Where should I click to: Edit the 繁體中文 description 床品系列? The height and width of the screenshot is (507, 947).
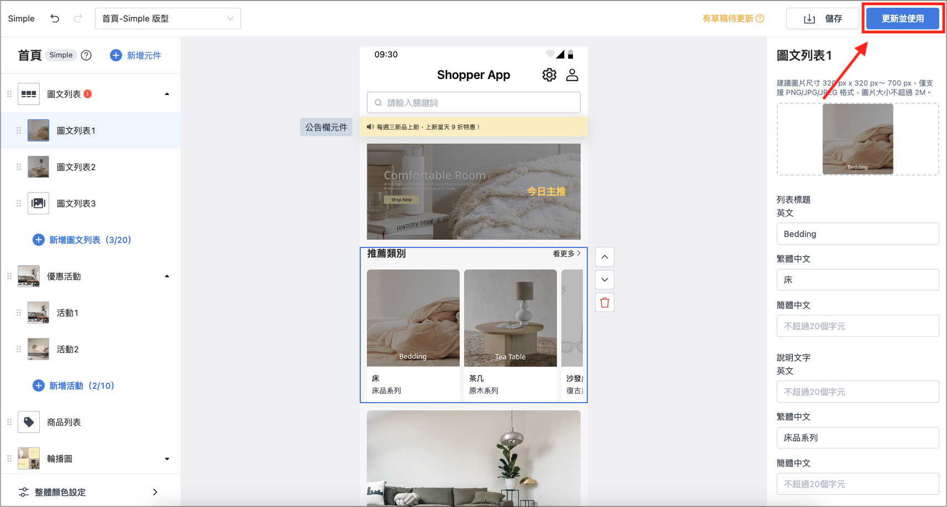858,437
